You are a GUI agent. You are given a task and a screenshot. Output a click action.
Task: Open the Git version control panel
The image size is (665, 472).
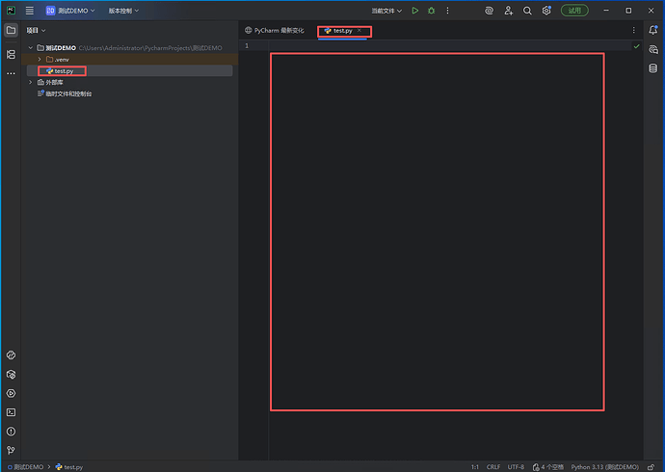[x=11, y=449]
